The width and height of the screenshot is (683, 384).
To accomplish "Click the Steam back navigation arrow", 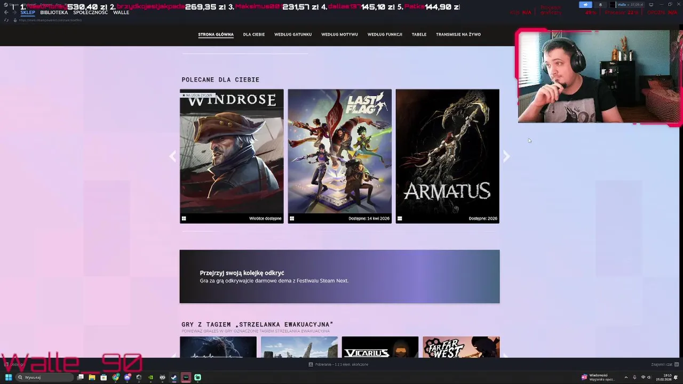I will [x=6, y=12].
